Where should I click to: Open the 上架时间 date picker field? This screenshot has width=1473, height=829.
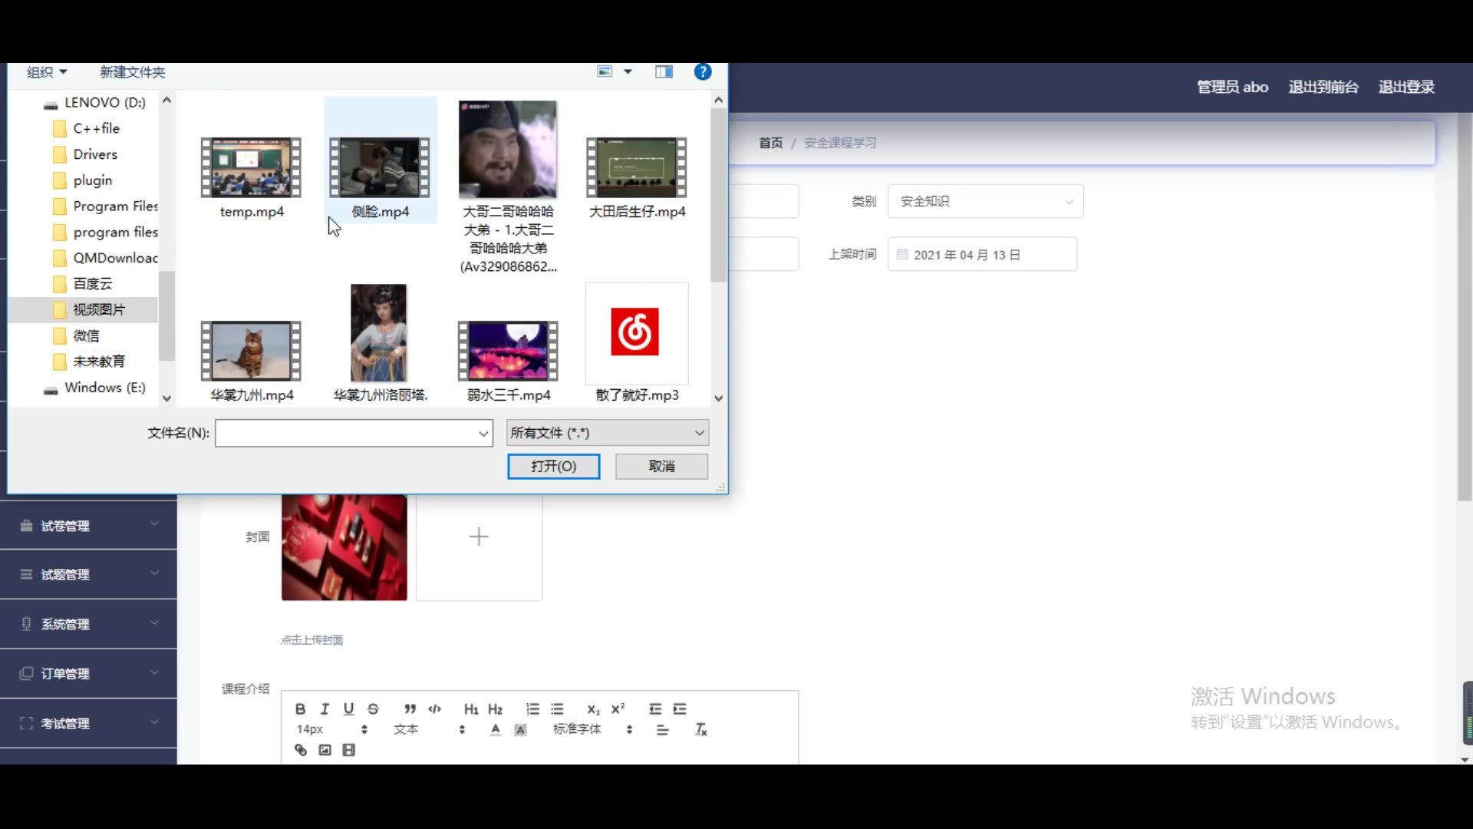pos(982,254)
